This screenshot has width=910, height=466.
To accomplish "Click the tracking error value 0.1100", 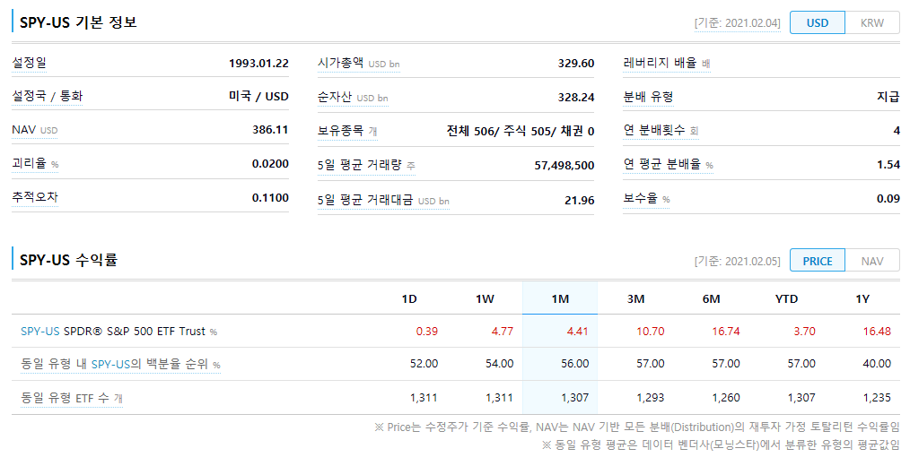I will (270, 198).
